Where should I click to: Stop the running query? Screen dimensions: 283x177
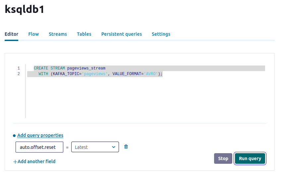tap(223, 158)
